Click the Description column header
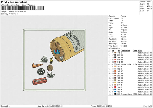 pos(125,51)
